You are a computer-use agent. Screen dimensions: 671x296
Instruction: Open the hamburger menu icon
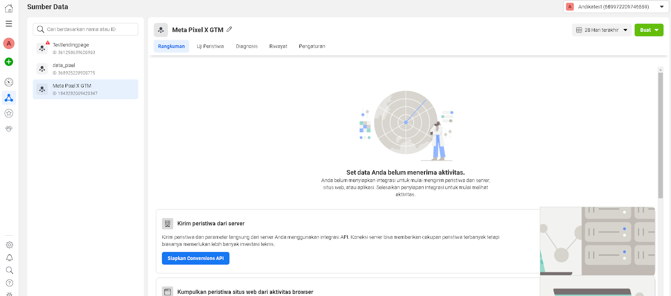tap(9, 24)
